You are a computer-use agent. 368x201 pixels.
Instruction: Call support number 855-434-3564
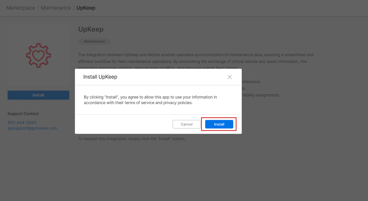[x=22, y=123]
